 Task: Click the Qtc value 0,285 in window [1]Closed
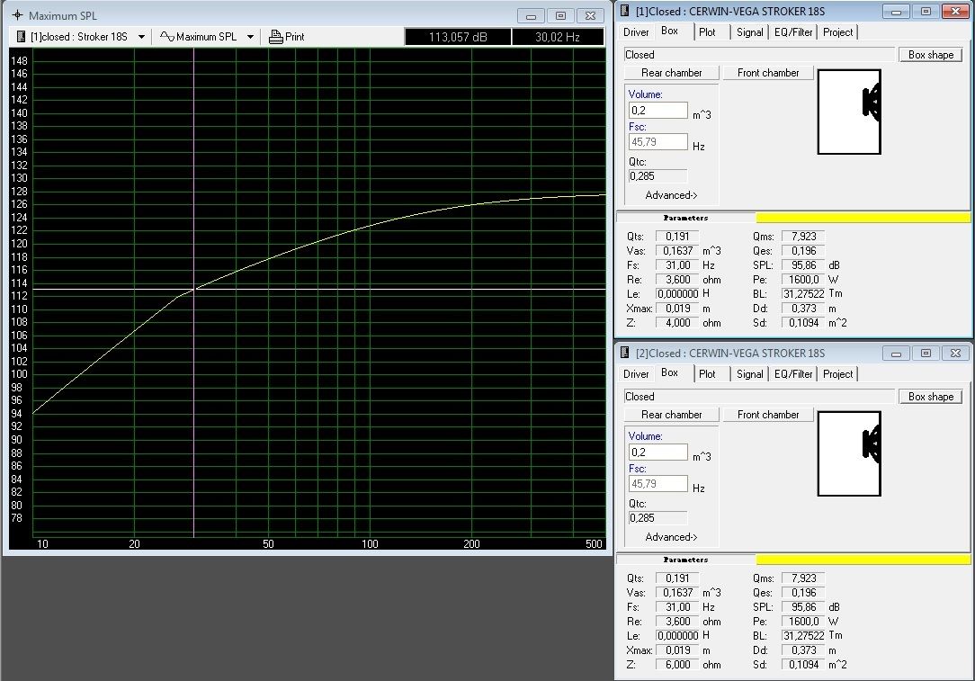[x=657, y=176]
